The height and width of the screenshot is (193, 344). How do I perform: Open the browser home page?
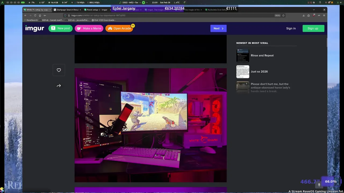[x=40, y=16]
